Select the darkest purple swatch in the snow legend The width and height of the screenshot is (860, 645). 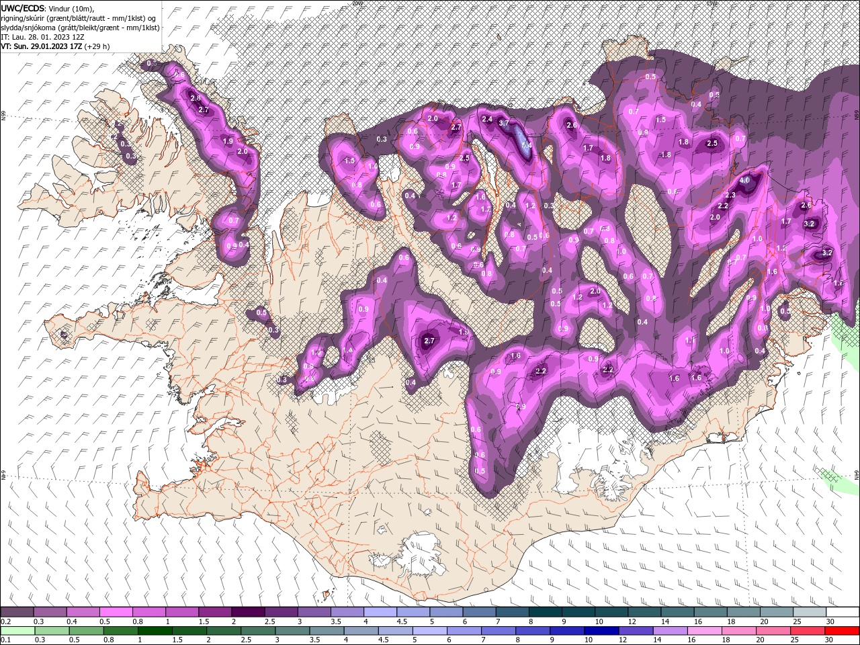click(247, 612)
